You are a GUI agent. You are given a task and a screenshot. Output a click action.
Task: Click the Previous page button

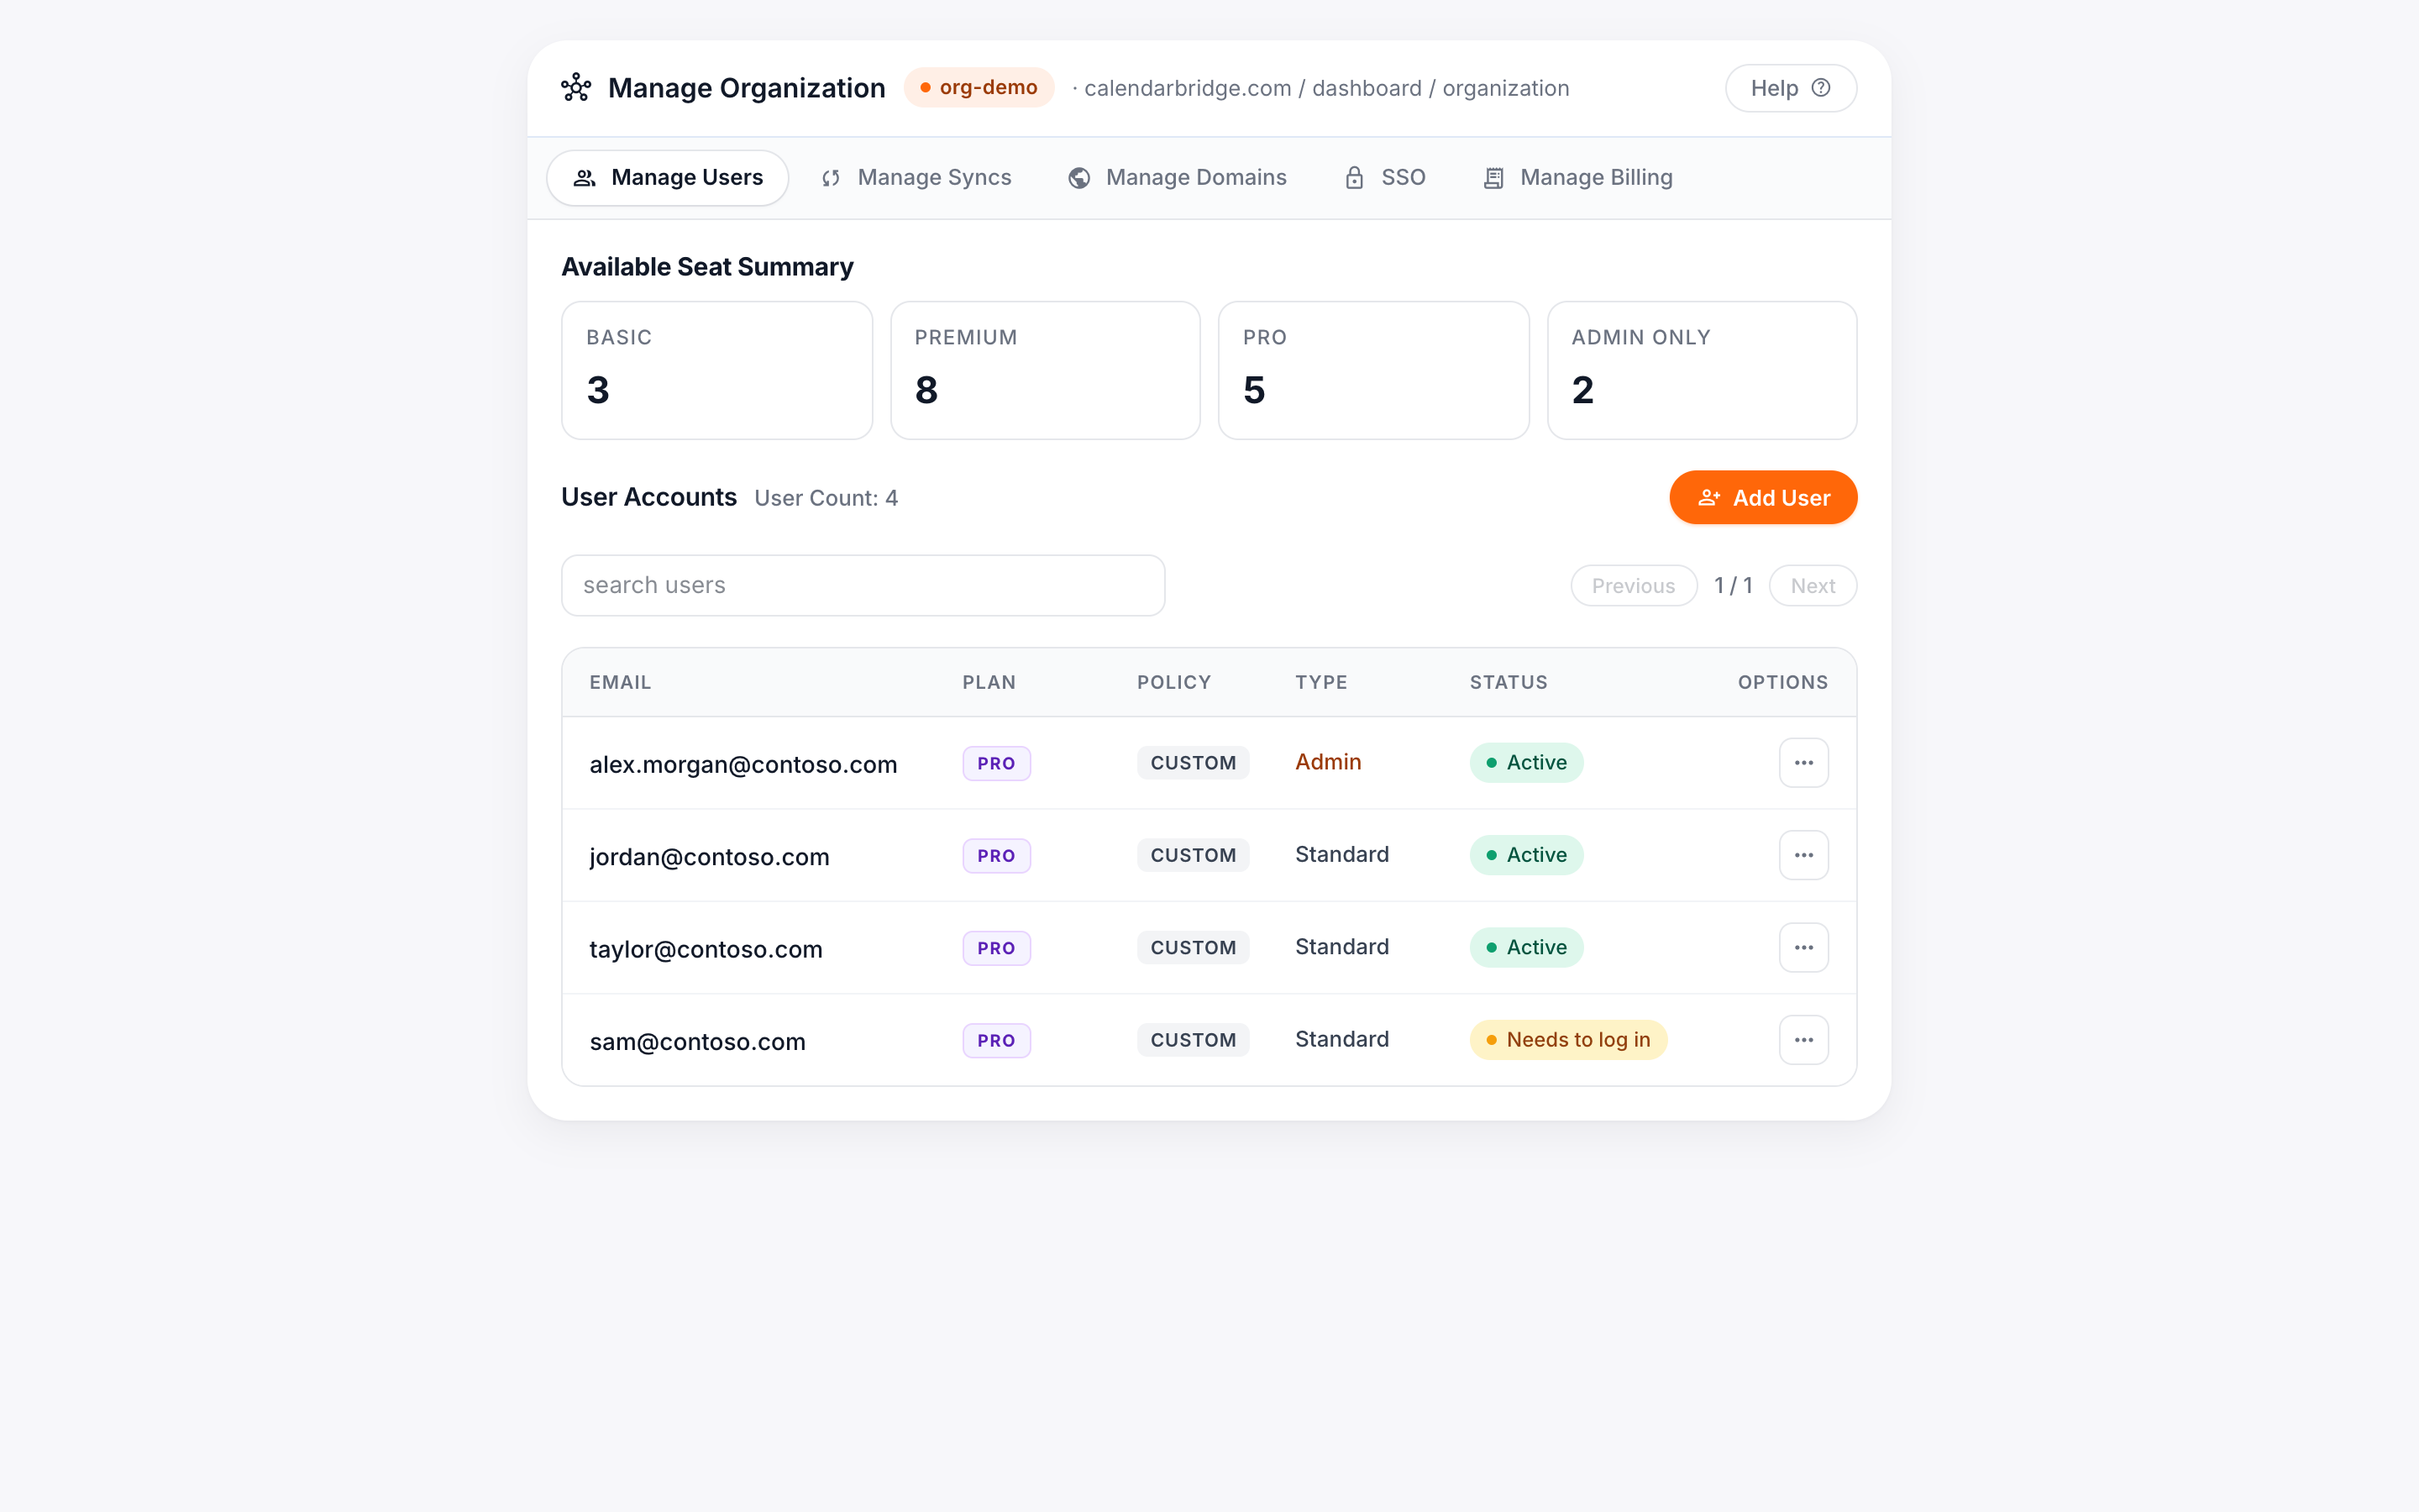click(x=1634, y=586)
